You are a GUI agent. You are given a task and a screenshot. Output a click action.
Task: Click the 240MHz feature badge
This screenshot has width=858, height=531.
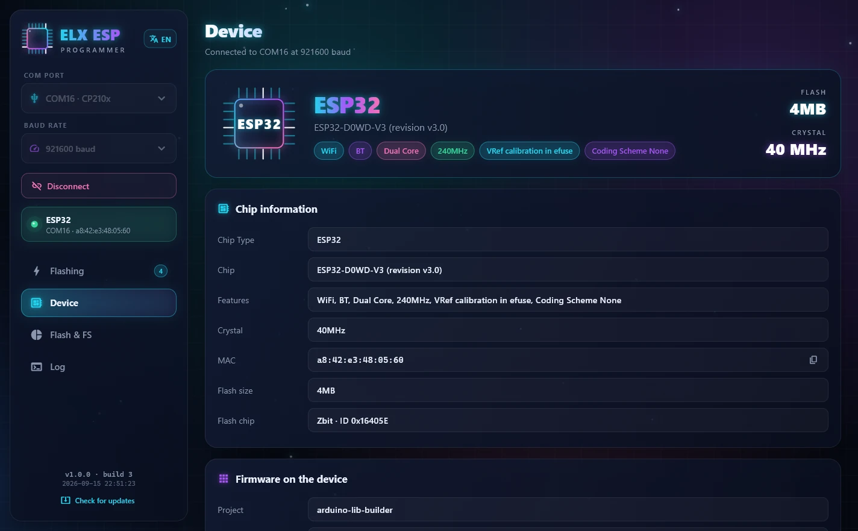click(x=452, y=151)
